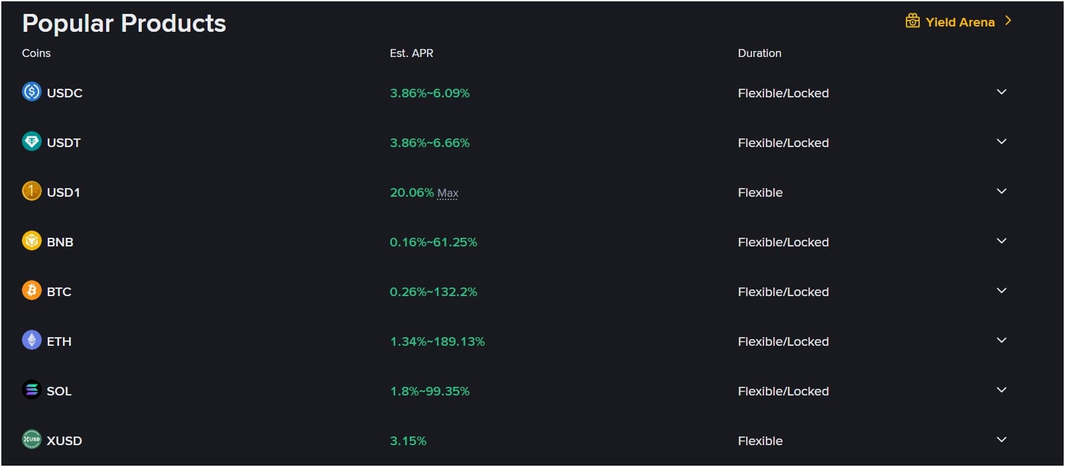Select the USD1 coin icon
This screenshot has height=467, width=1065.
(31, 191)
